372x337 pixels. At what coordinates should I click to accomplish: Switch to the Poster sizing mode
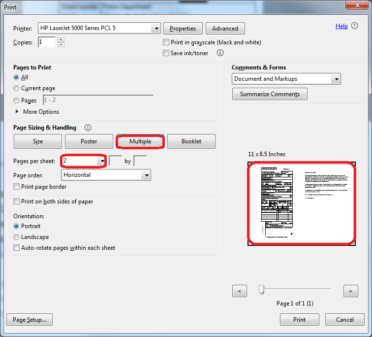click(x=89, y=141)
